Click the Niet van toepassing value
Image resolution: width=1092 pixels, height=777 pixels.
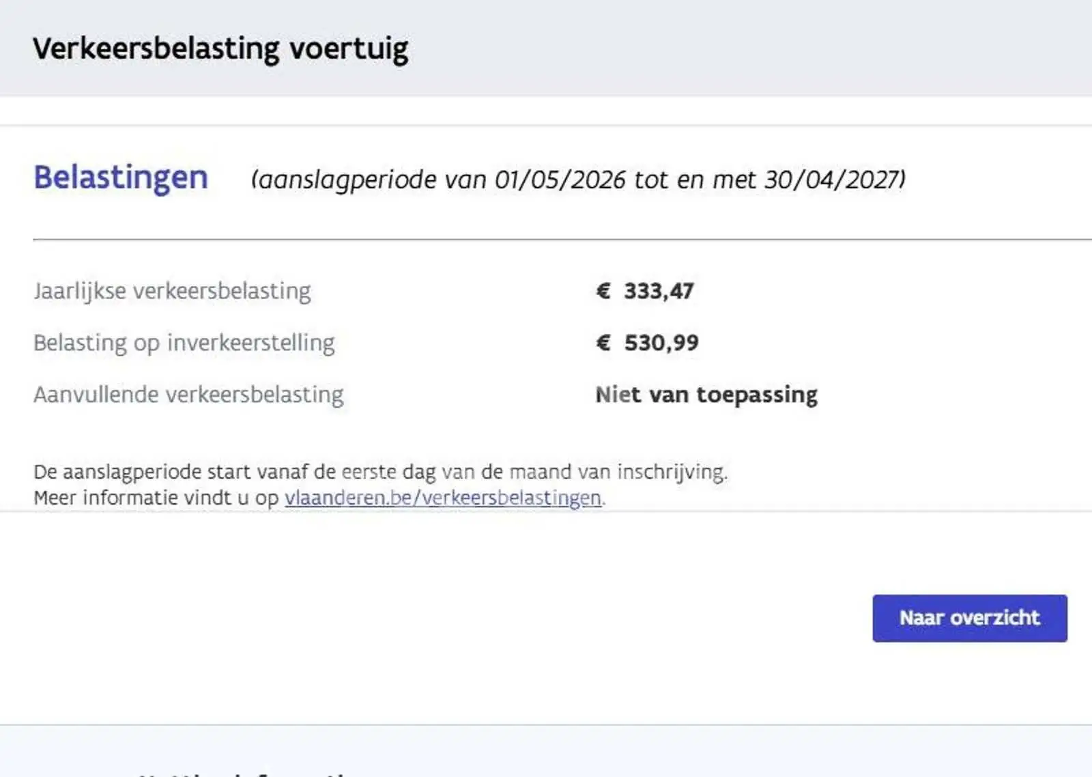coord(706,395)
